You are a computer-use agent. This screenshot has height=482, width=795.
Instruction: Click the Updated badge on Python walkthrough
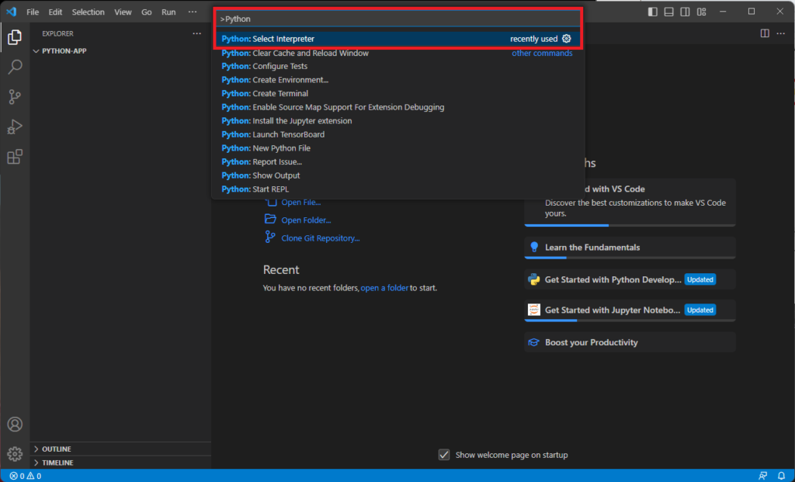(x=700, y=279)
